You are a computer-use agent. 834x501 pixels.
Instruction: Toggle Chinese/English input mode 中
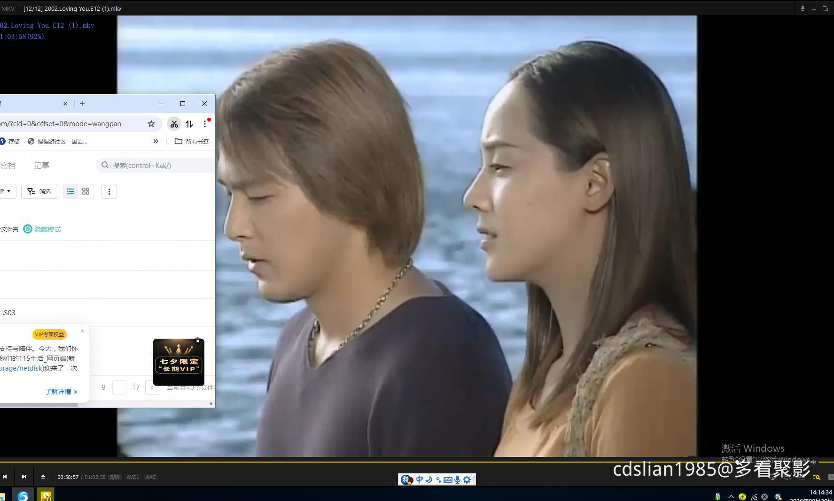click(x=420, y=479)
